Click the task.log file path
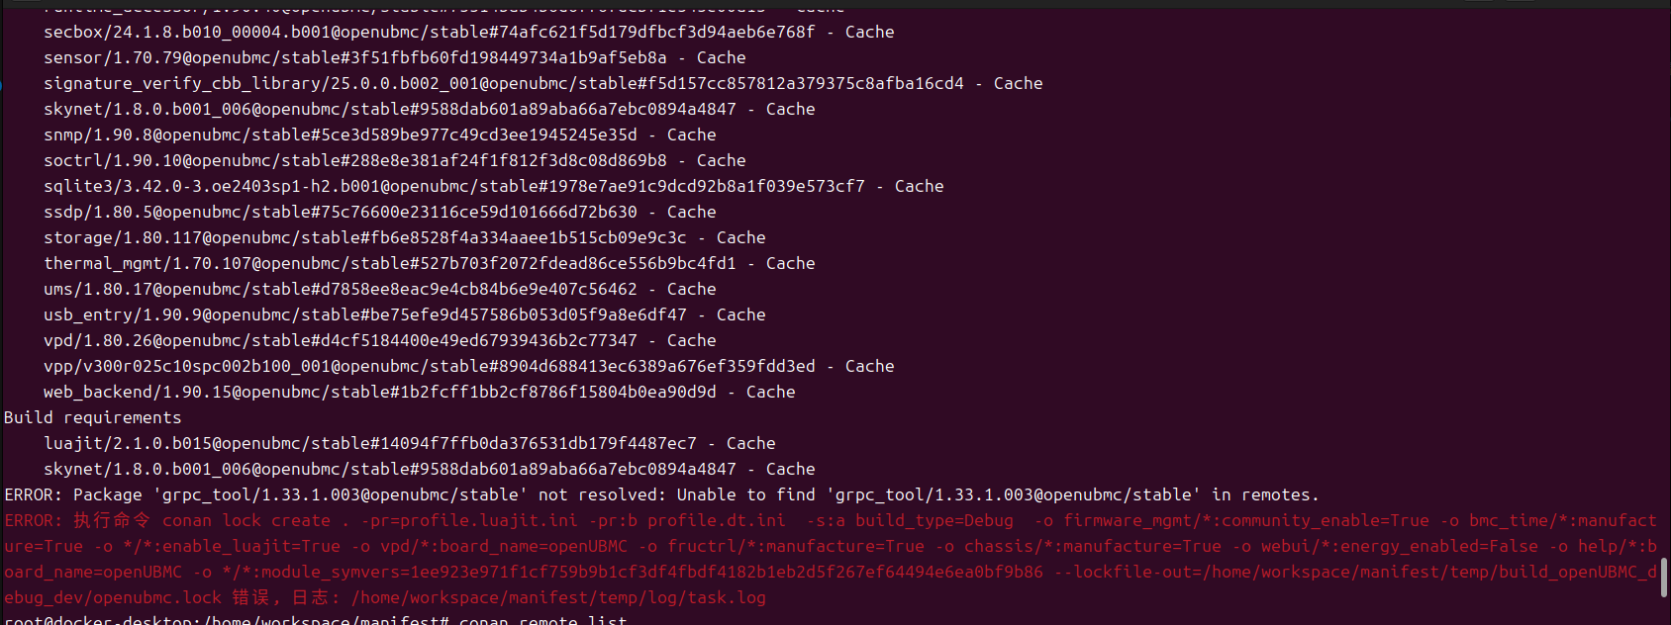The height and width of the screenshot is (625, 1671). 558,597
